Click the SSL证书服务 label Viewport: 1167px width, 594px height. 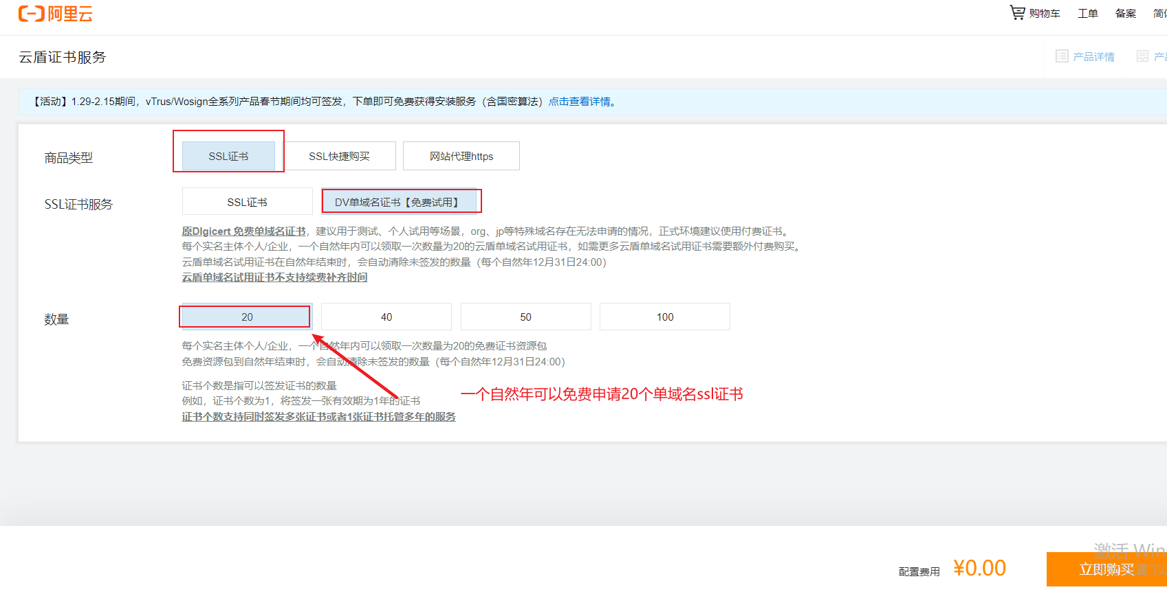point(78,204)
